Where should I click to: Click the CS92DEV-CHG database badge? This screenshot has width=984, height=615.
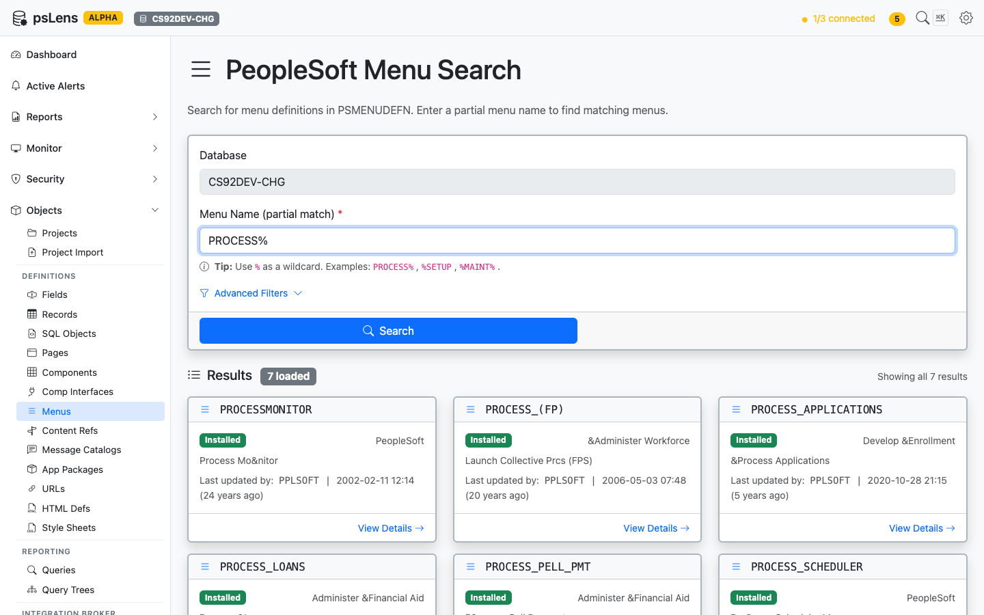(176, 18)
